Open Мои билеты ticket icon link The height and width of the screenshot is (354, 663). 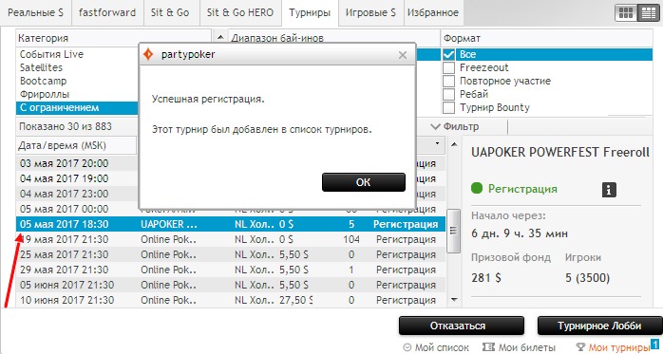click(x=489, y=347)
